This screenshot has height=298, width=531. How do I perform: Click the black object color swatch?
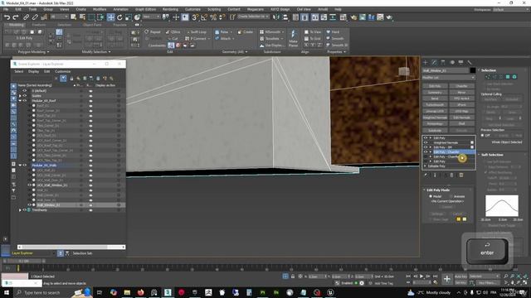[x=472, y=70]
